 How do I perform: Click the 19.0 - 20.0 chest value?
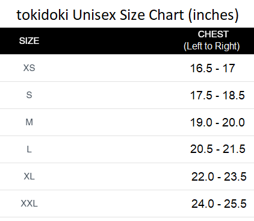[x=217, y=122]
